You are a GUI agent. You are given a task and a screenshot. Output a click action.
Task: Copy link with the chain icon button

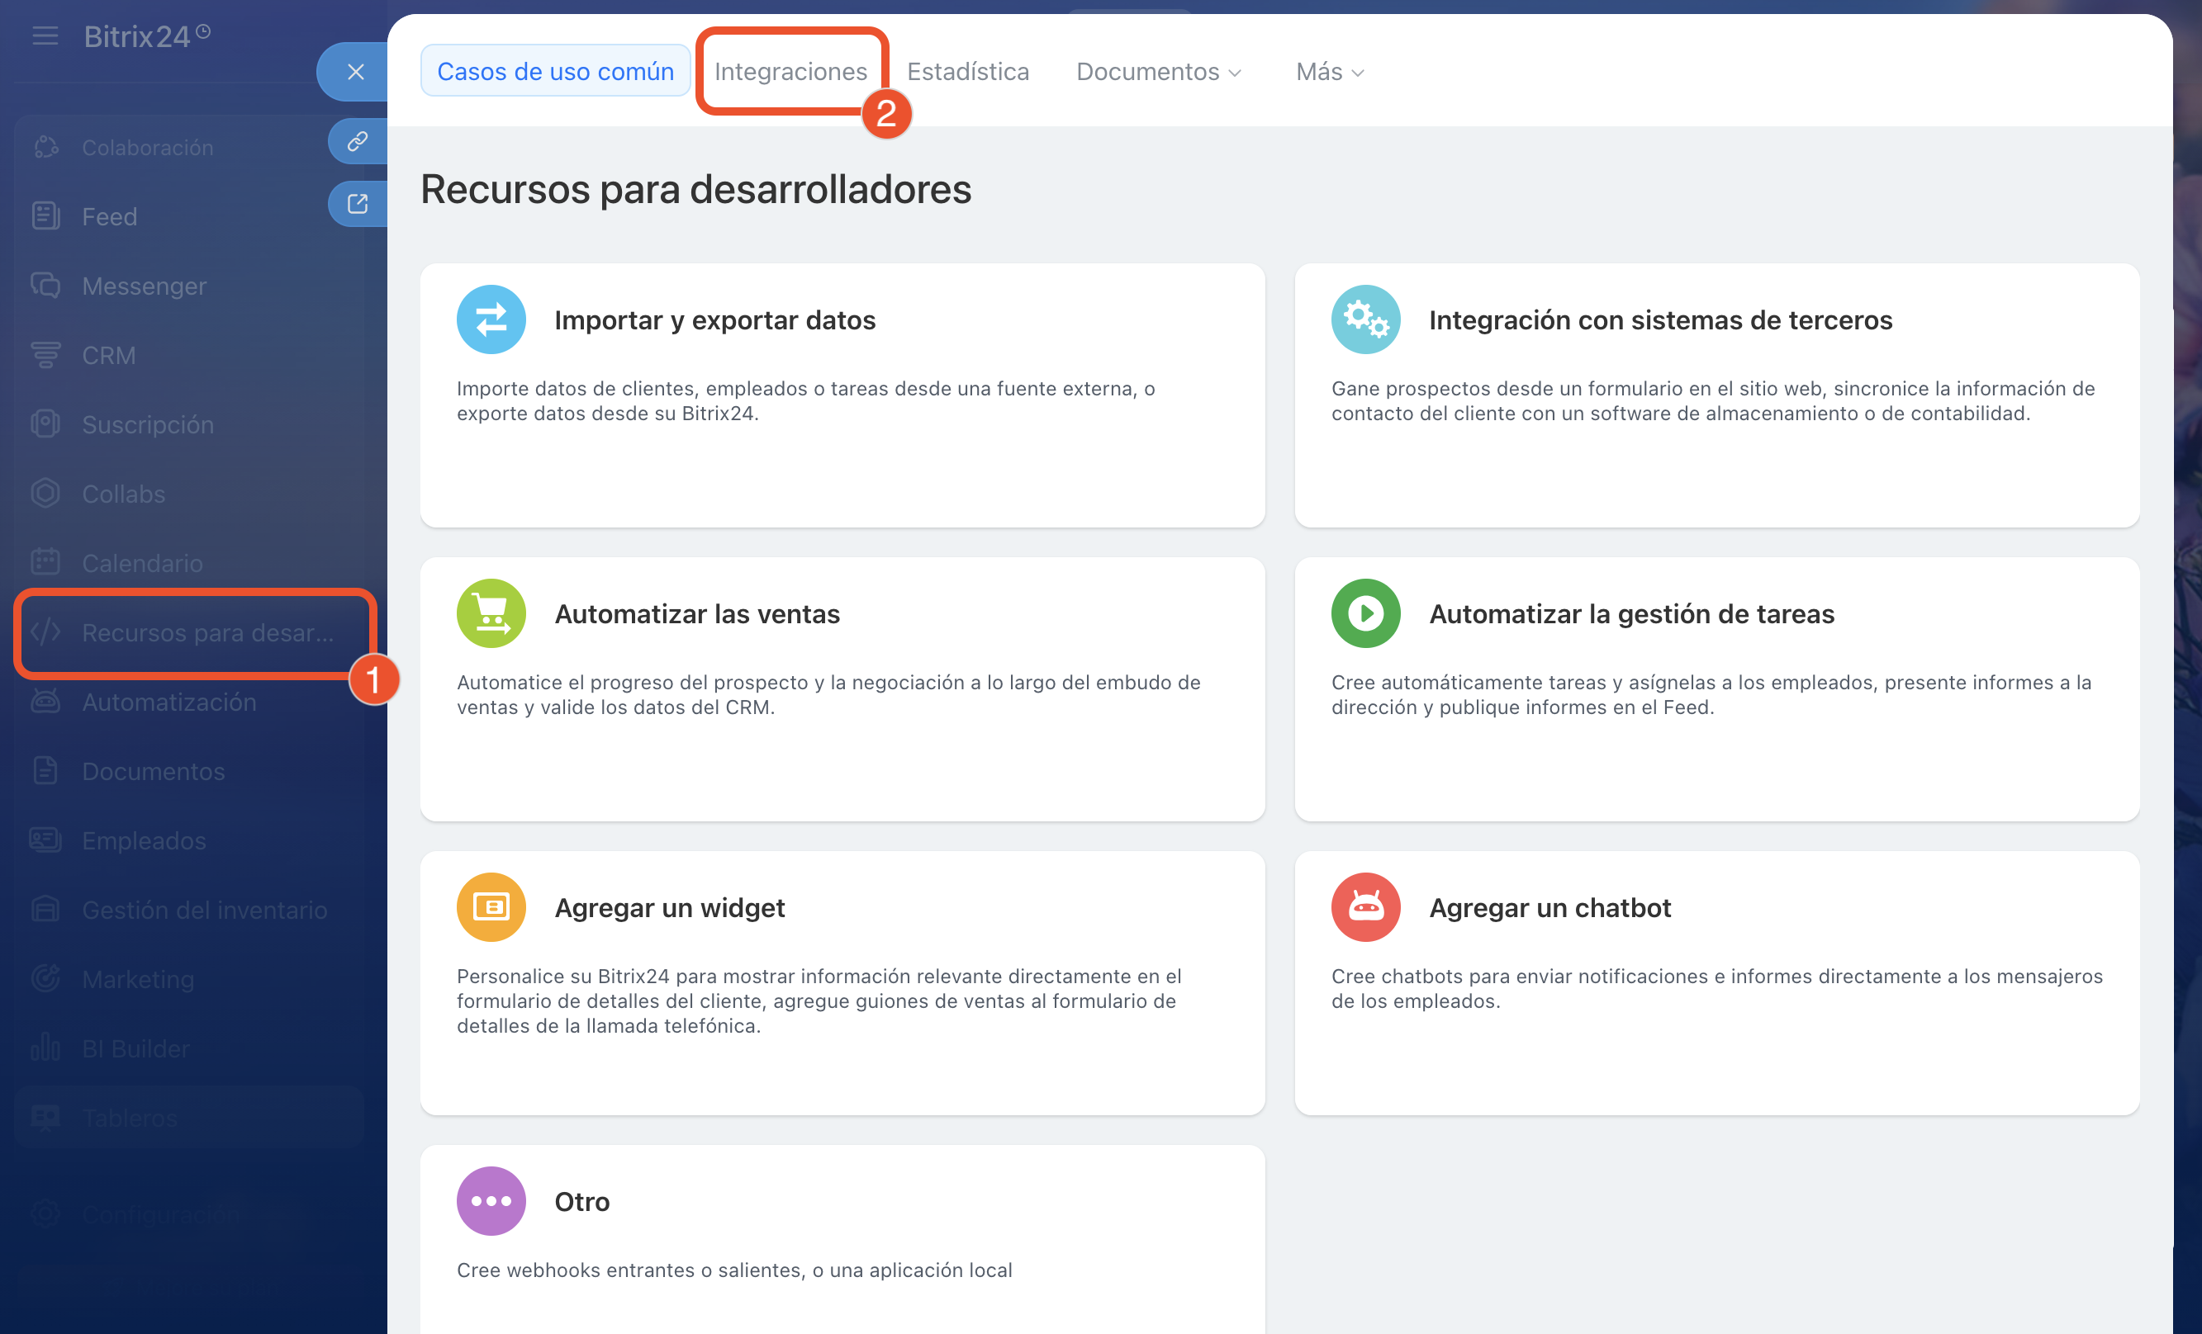(358, 142)
